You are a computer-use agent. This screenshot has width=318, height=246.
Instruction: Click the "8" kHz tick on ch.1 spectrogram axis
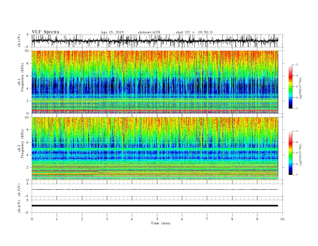click(x=28, y=64)
